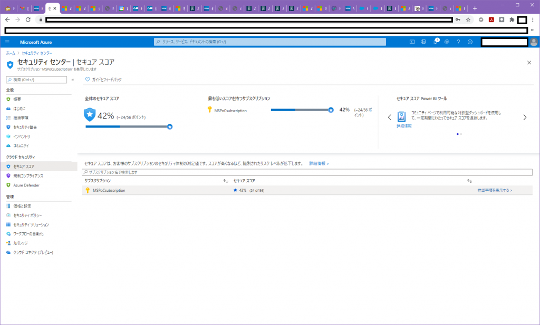Open 詳細情報 link beside the score description
This screenshot has height=325, width=540.
(319, 164)
